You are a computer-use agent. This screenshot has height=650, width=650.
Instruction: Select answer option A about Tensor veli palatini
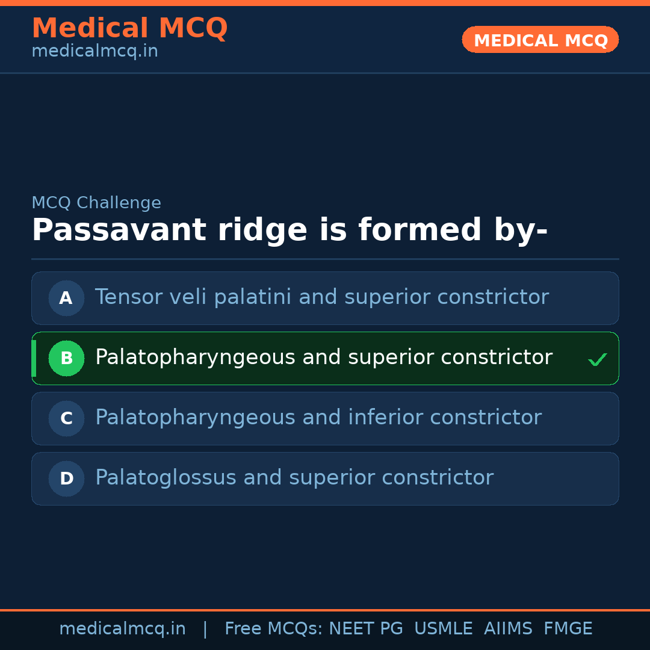[325, 298]
